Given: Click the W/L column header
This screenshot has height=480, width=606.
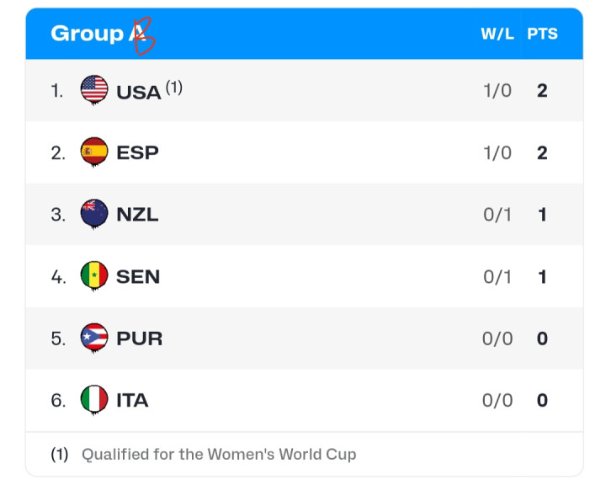Looking at the screenshot, I should tap(497, 35).
